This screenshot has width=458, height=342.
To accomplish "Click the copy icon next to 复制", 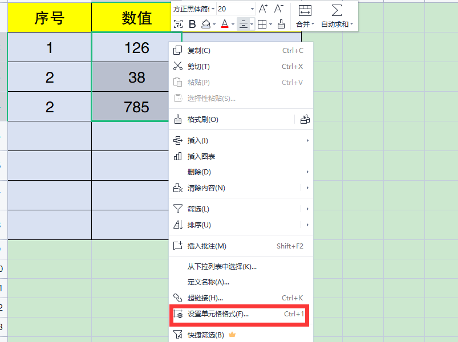I will click(x=177, y=50).
